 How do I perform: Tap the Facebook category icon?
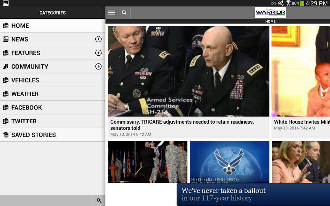[x=6, y=108]
